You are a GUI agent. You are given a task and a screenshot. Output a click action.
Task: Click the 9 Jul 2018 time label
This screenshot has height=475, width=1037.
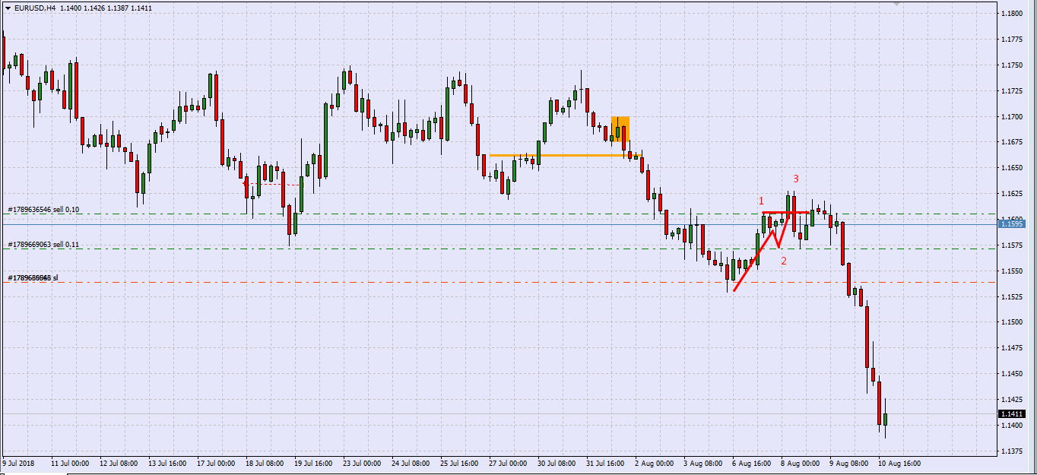pos(19,462)
